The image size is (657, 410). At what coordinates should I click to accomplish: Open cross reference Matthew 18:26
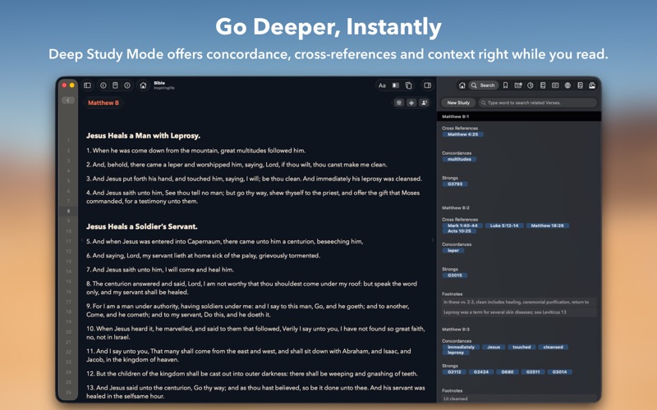547,225
